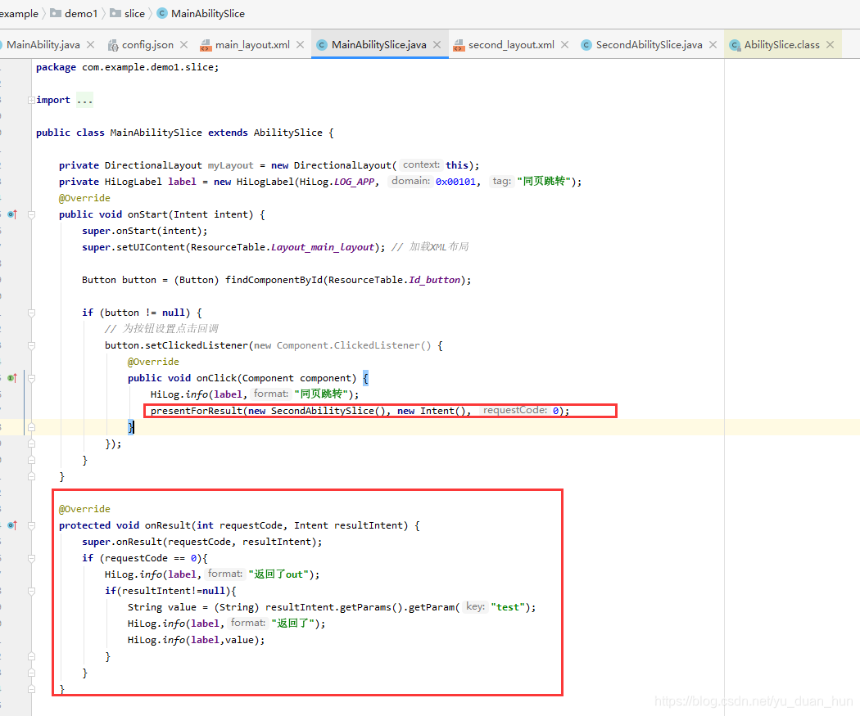Click the "test" key string

coord(507,607)
